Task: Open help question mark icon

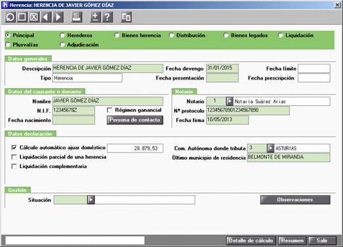Action: point(108,17)
